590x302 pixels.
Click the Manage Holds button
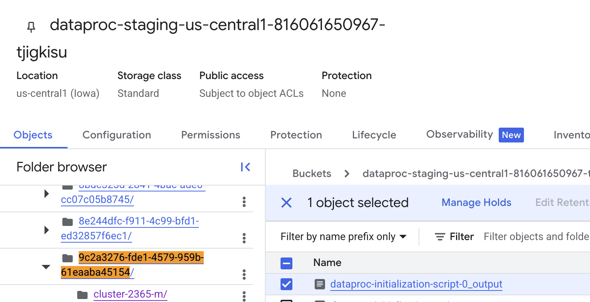click(476, 203)
